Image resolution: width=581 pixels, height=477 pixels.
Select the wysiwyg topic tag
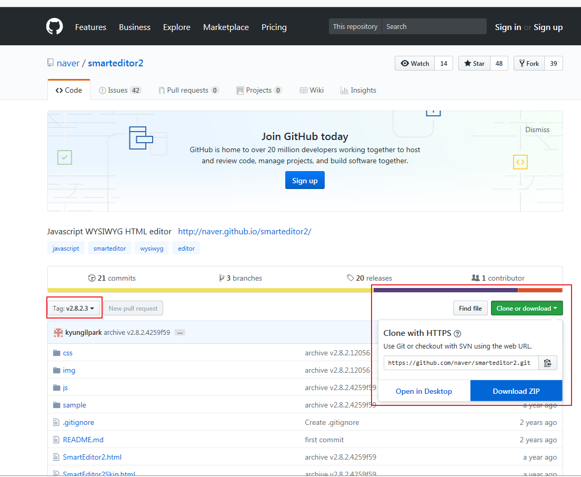(152, 249)
